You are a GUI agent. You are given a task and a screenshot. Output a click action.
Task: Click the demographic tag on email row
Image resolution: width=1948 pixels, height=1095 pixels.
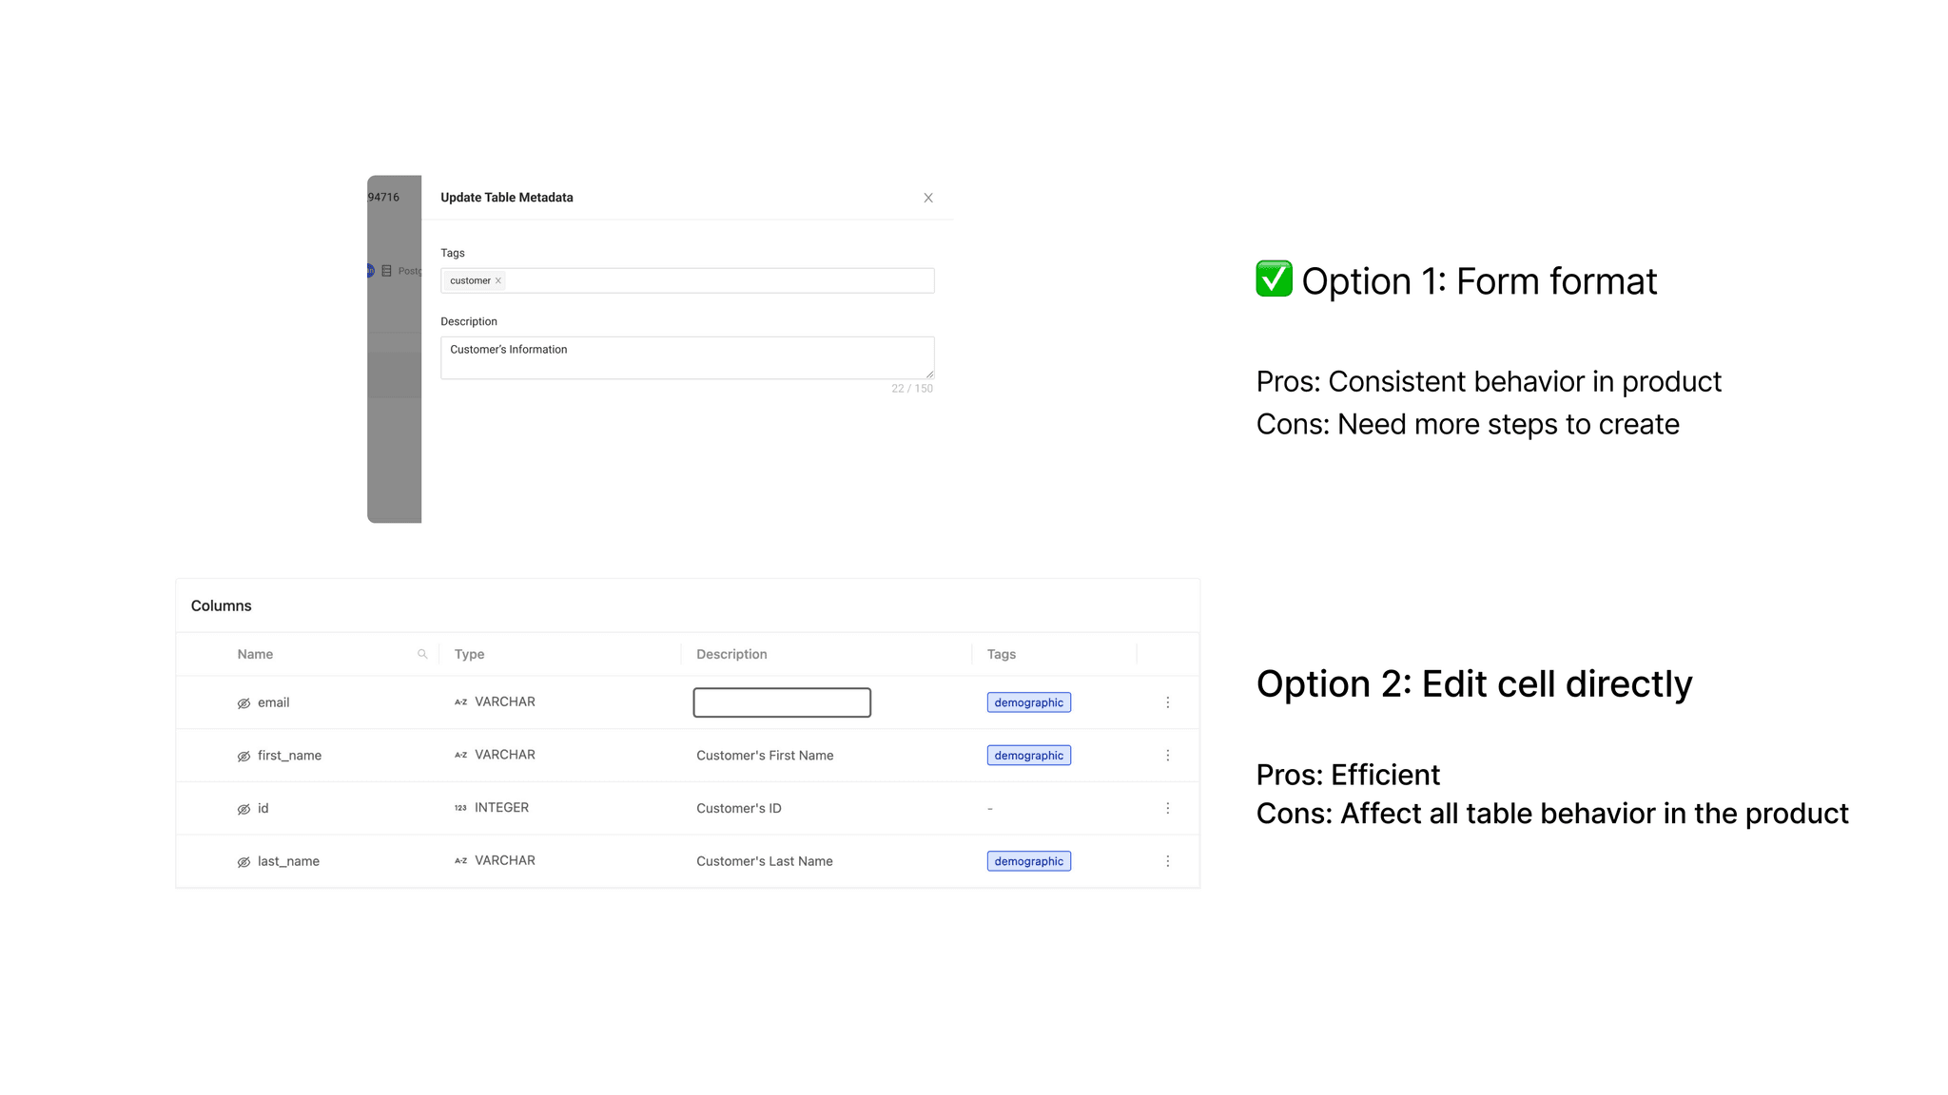tap(1028, 702)
